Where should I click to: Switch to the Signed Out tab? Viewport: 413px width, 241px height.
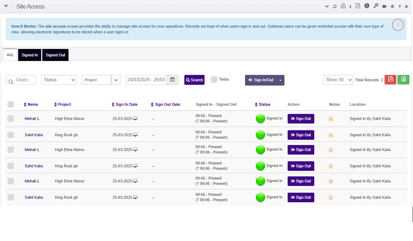[x=55, y=55]
